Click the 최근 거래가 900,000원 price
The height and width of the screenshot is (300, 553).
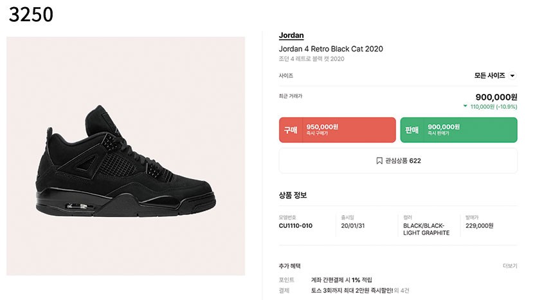pos(496,97)
